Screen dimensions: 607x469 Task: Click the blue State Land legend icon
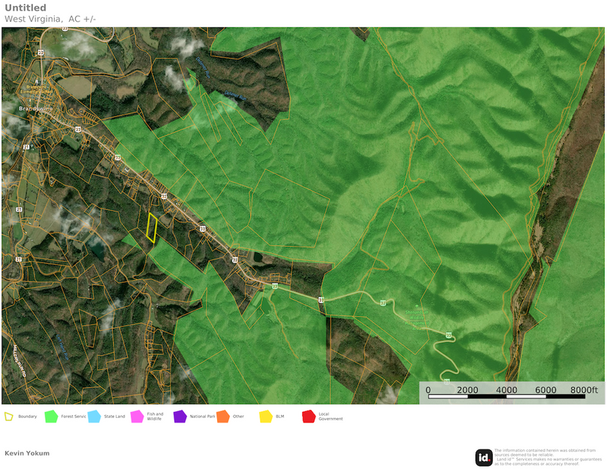[94, 416]
